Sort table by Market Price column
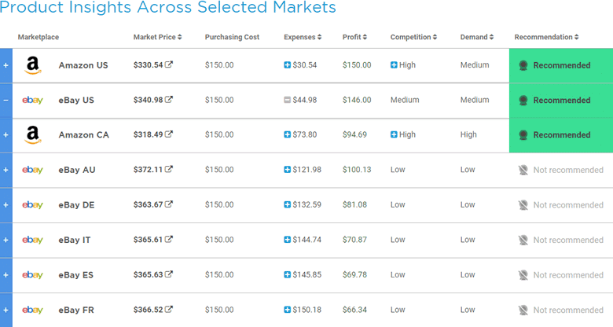The width and height of the screenshot is (613, 327). (157, 37)
